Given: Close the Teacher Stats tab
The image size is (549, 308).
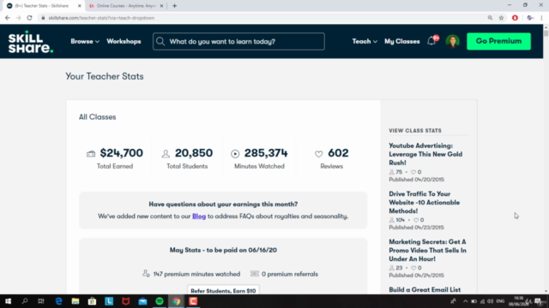Looking at the screenshot, I should [80, 6].
